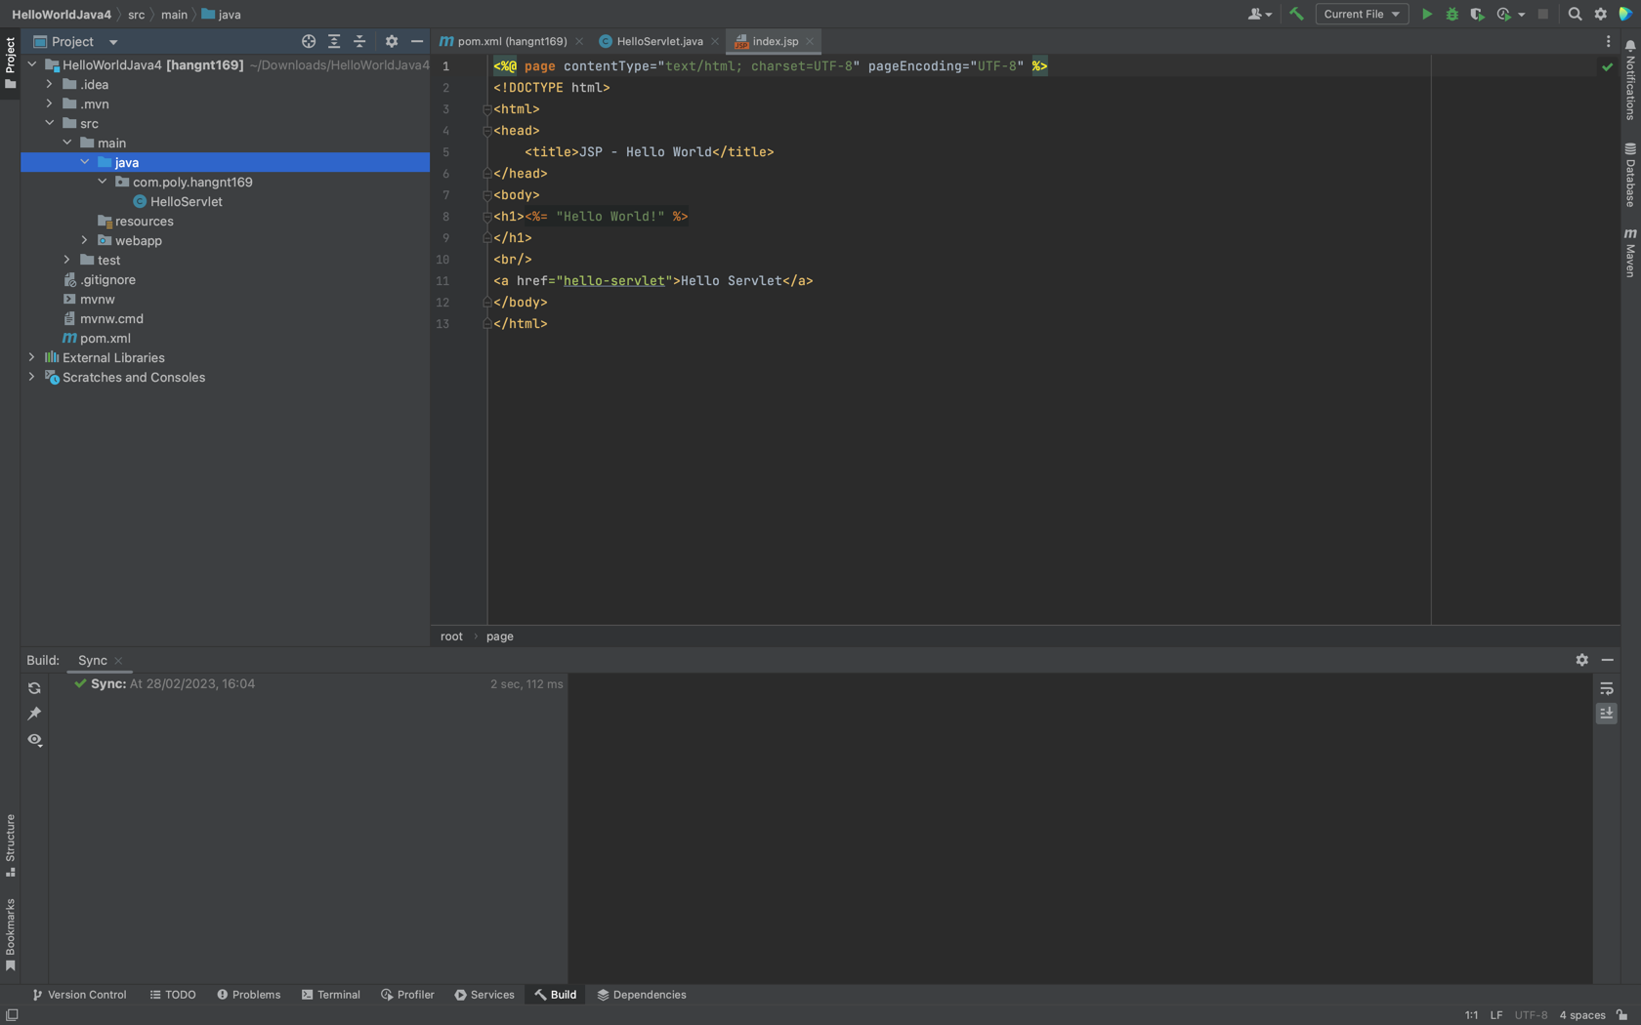Open Search Everywhere with the magnifier icon
This screenshot has width=1641, height=1025.
tap(1575, 14)
